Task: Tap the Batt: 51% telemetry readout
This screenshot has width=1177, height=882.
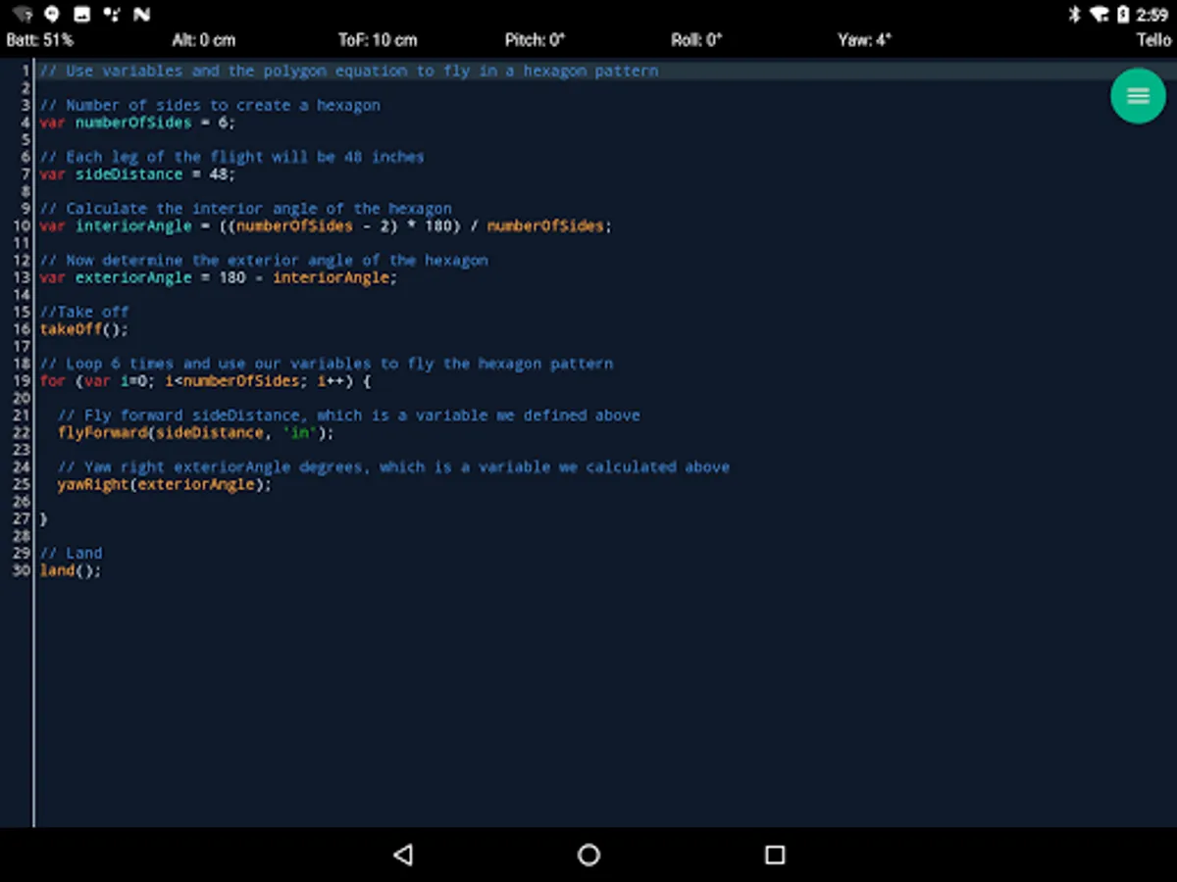Action: [40, 40]
